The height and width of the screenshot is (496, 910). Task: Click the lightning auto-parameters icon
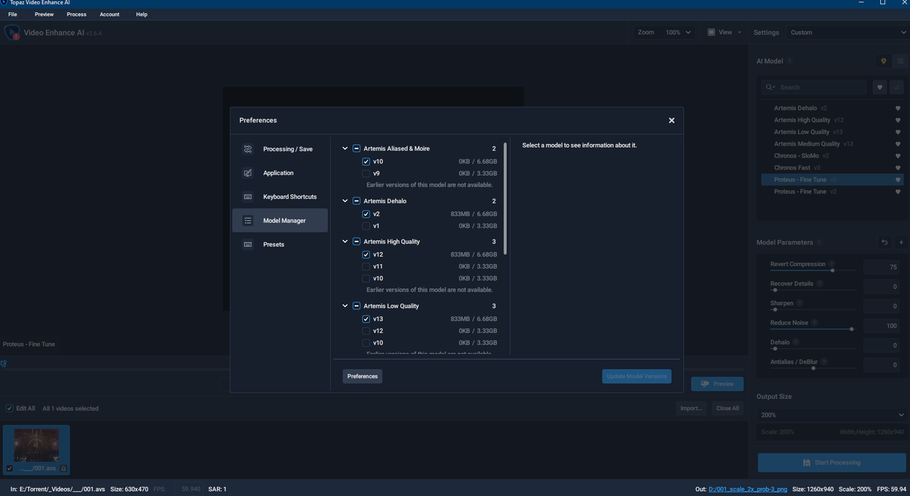pyautogui.click(x=901, y=243)
